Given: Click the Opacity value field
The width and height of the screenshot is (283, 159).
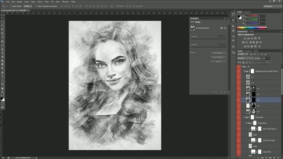Looking at the screenshot, I should [x=264, y=58].
